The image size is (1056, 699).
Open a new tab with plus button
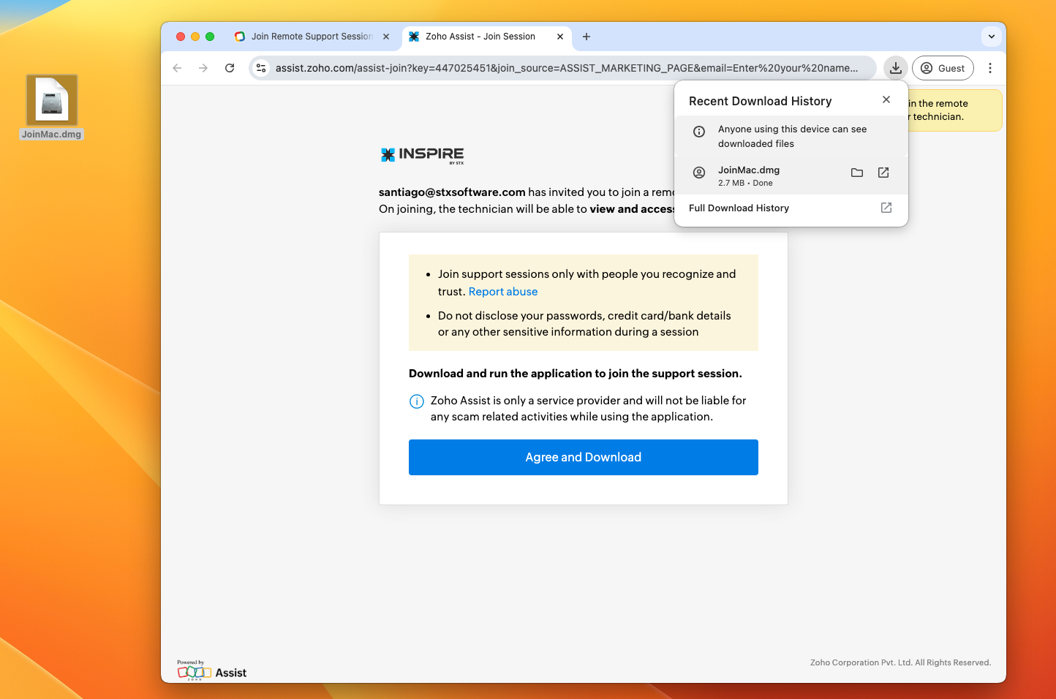[x=587, y=37]
